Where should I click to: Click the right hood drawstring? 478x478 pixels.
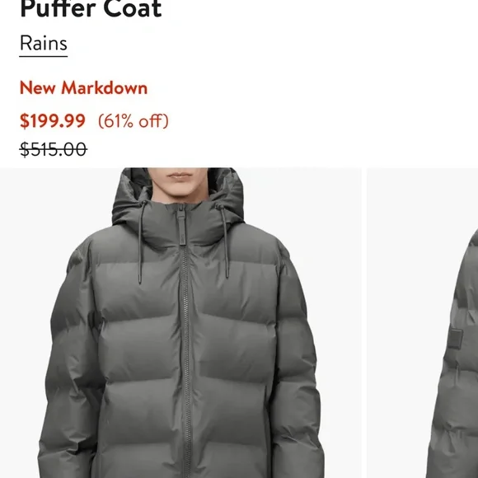(224, 241)
